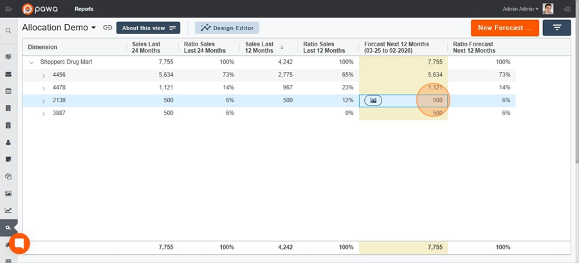The image size is (579, 263).
Task: Copy view link using chain icon
Action: (107, 28)
